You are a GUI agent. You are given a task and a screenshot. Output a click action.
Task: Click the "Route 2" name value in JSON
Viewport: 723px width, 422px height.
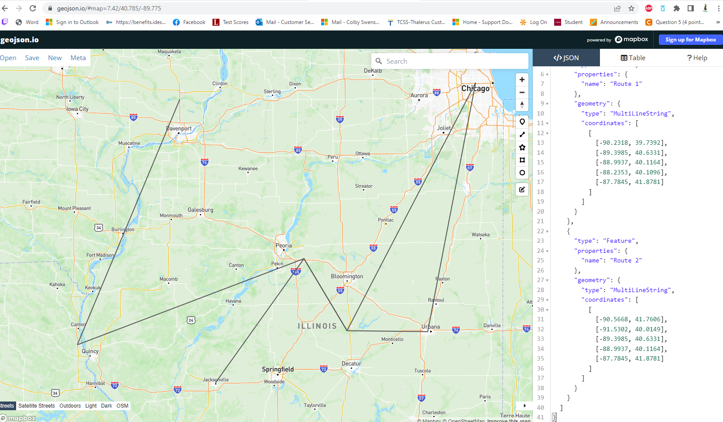tap(626, 261)
